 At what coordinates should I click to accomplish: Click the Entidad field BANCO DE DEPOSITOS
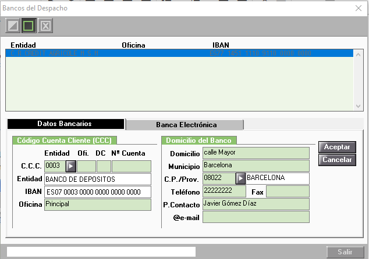pyautogui.click(x=98, y=179)
